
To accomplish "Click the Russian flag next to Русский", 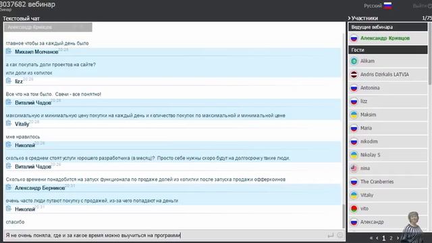I will pyautogui.click(x=387, y=5).
